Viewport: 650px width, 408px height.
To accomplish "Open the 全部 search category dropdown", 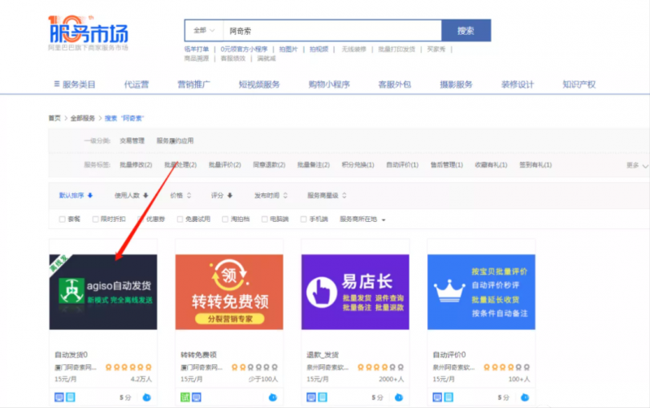I will click(x=204, y=30).
